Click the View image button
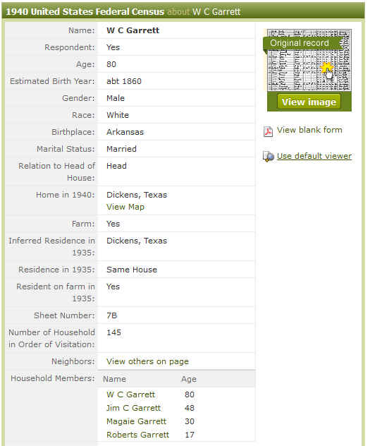370x446 pixels. tap(309, 102)
